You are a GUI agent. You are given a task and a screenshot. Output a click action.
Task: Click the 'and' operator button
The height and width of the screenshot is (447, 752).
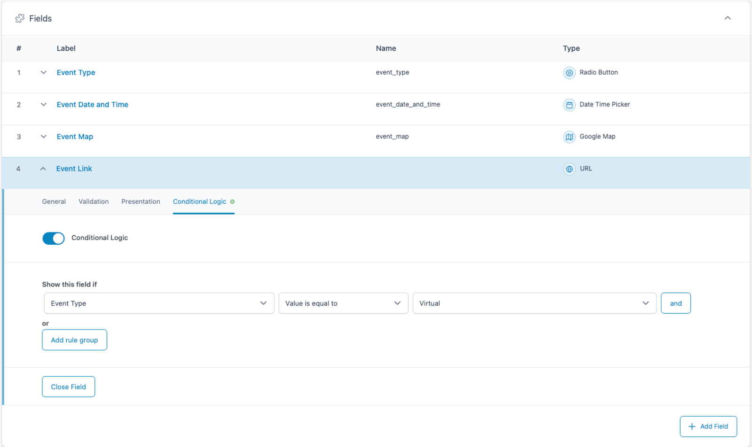click(675, 303)
